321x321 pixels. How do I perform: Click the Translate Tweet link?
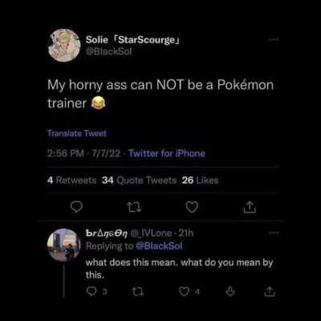coord(77,133)
